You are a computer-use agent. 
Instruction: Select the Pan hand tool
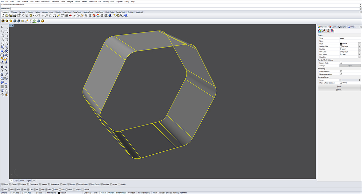pos(38,16)
